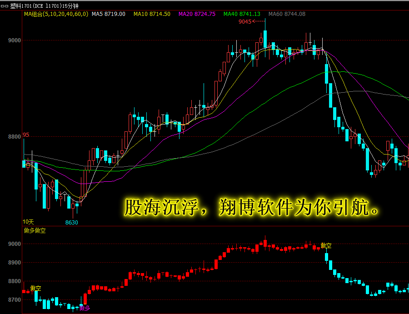Screen dimensions: 409x314
Task: Click the link icon beside 塑料1701 title
Action: 5,6
